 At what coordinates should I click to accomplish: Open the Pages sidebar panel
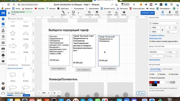coord(3,31)
